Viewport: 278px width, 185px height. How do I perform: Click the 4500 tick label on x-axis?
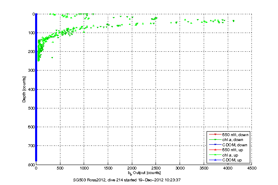coord(252,167)
